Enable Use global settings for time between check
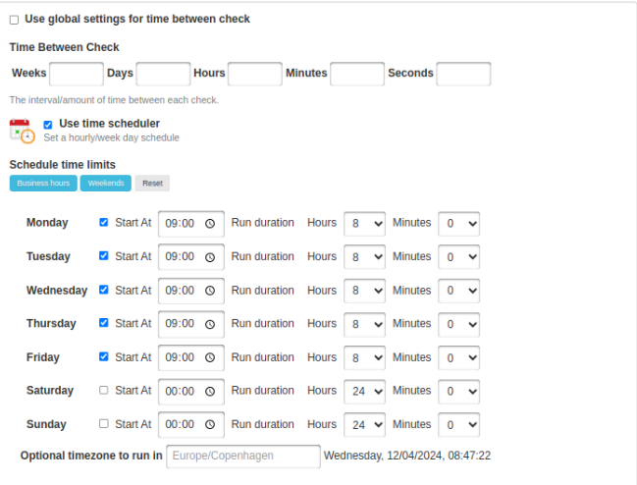 [x=14, y=20]
